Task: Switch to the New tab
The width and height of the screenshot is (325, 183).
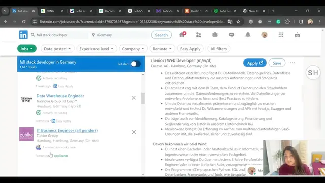Action: click(x=253, y=11)
